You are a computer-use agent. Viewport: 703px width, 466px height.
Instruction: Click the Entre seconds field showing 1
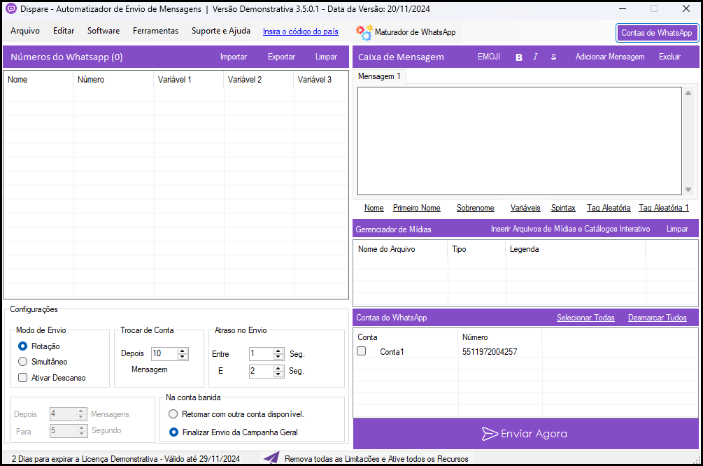coord(262,354)
